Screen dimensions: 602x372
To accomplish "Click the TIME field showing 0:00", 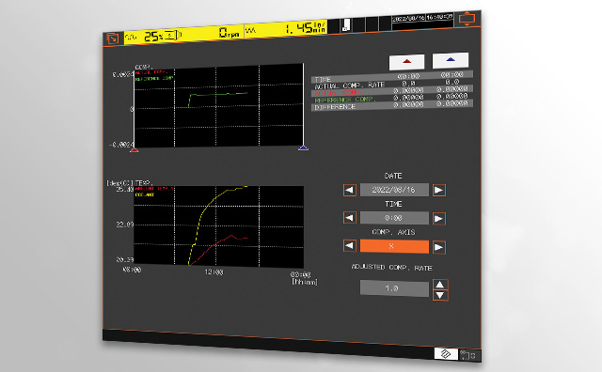I will (x=394, y=218).
